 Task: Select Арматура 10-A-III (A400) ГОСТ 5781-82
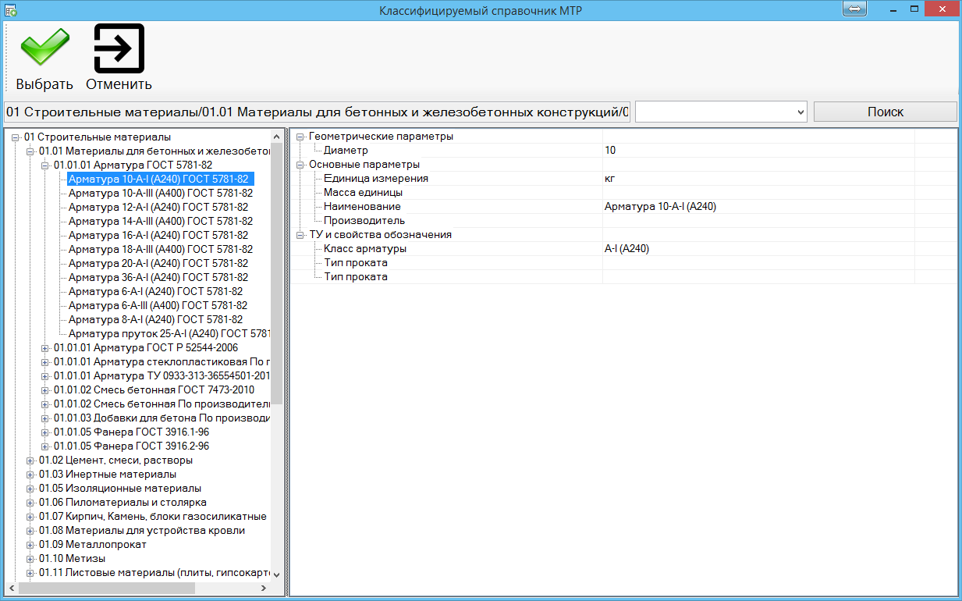tap(161, 193)
